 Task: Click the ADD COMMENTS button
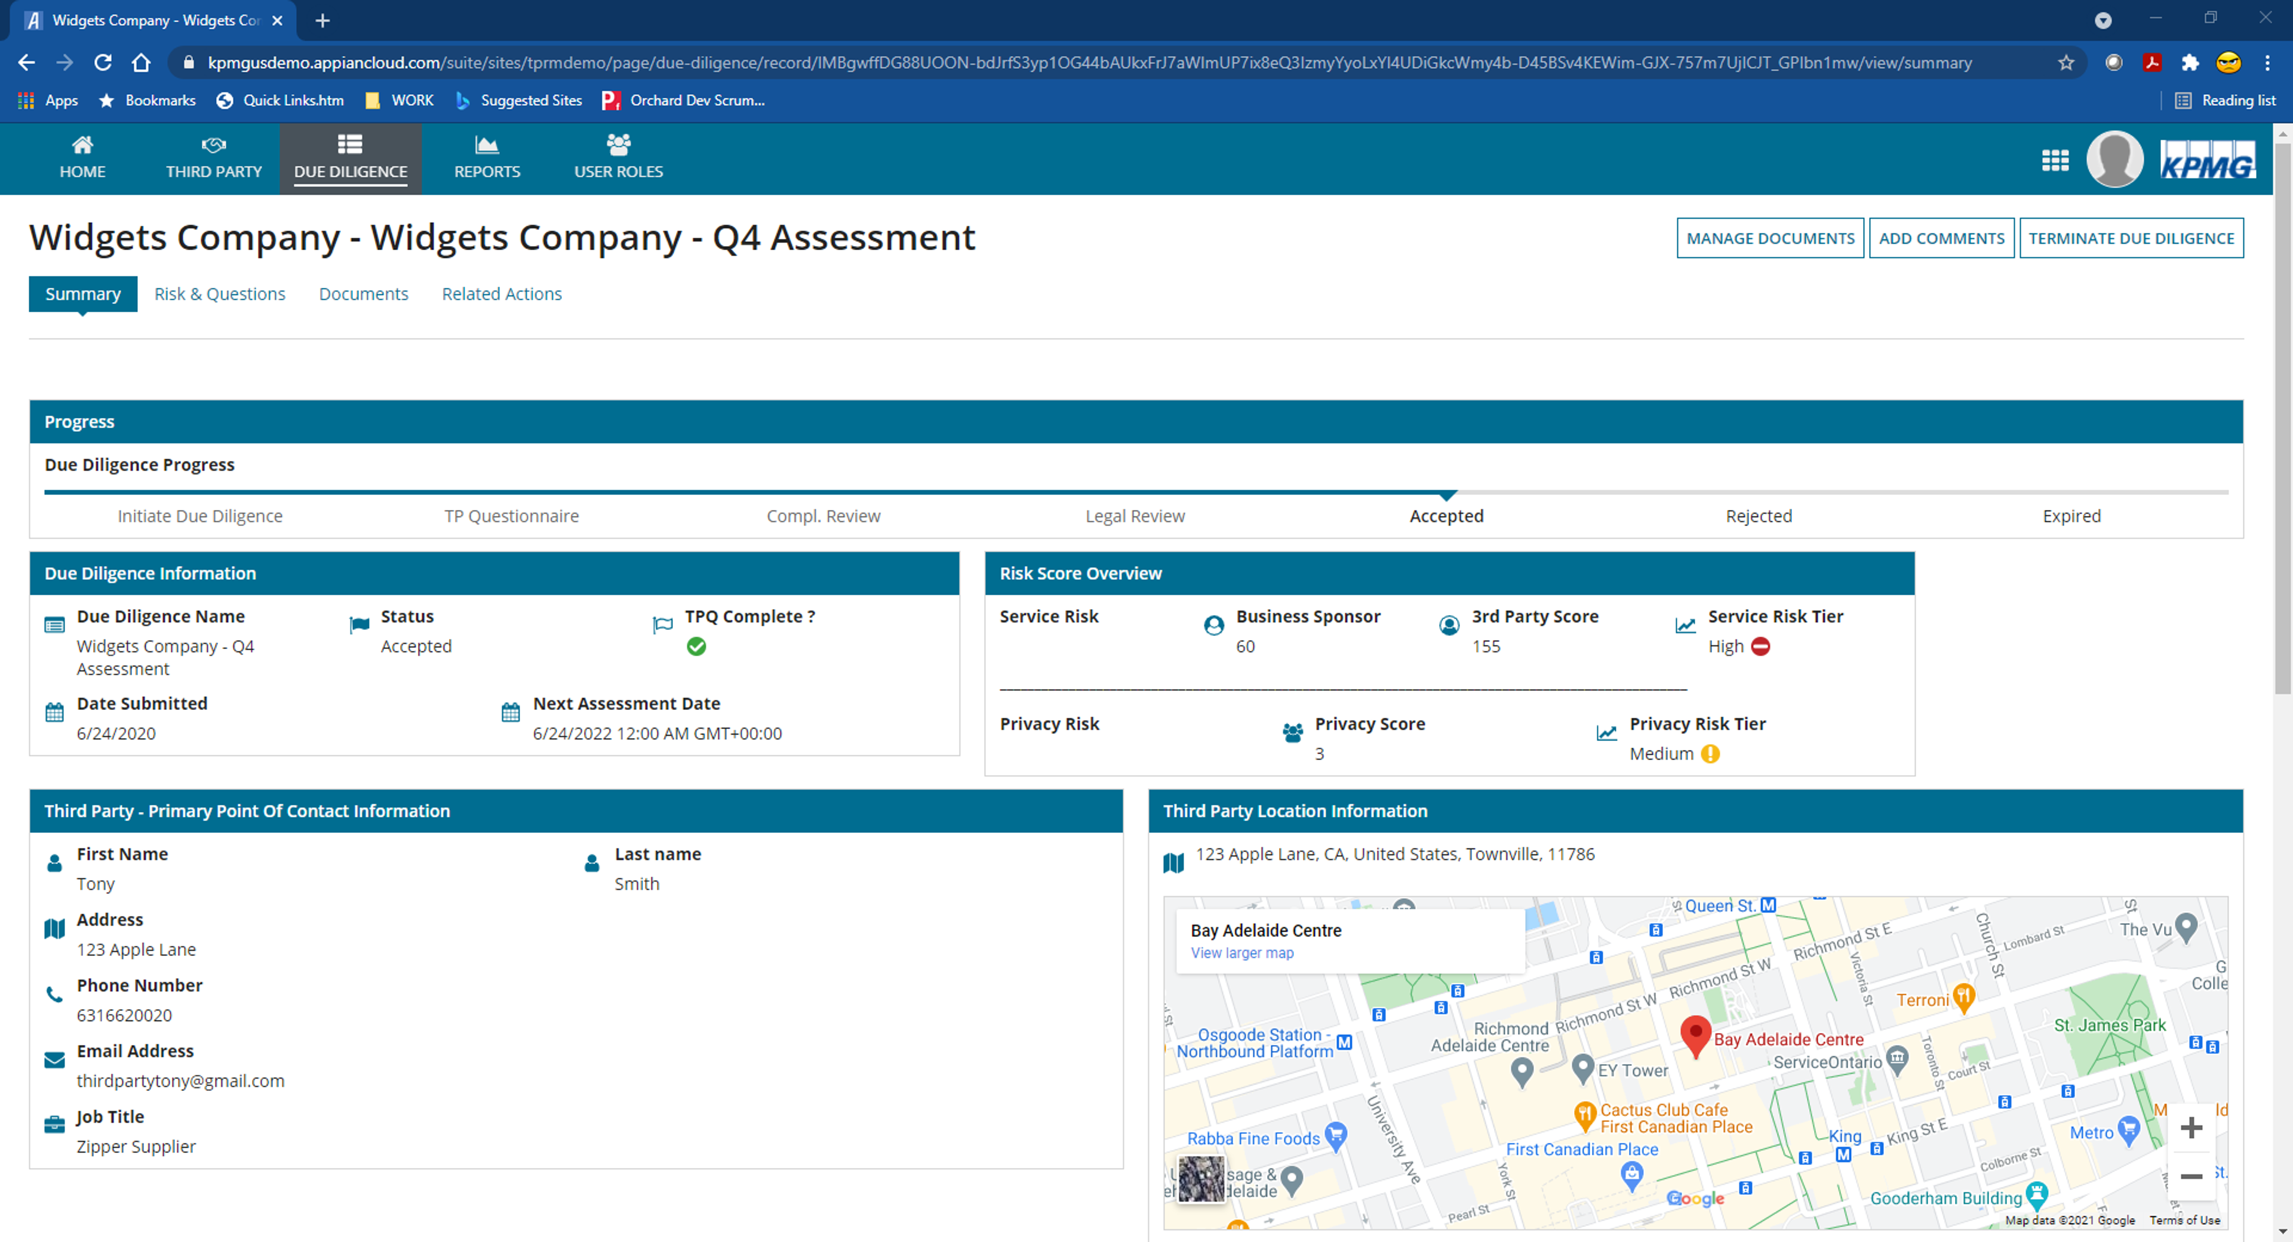[x=1941, y=238]
